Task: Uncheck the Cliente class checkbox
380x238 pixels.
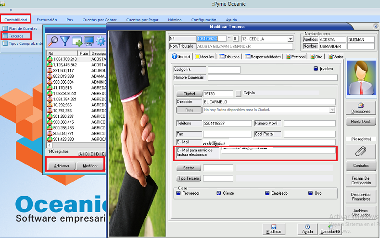Action: click(219, 193)
